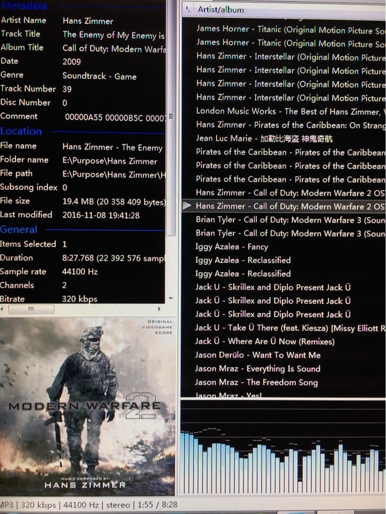Select Jason Derülo - Want To Want Me
Viewport: 386px width, 514px height.
pyautogui.click(x=284, y=355)
